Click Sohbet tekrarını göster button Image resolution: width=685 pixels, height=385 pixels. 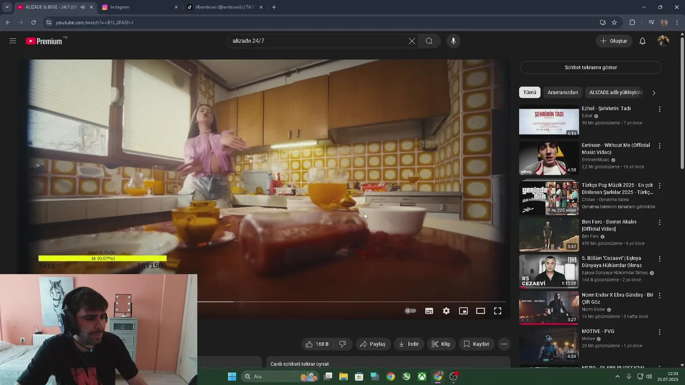pyautogui.click(x=591, y=67)
